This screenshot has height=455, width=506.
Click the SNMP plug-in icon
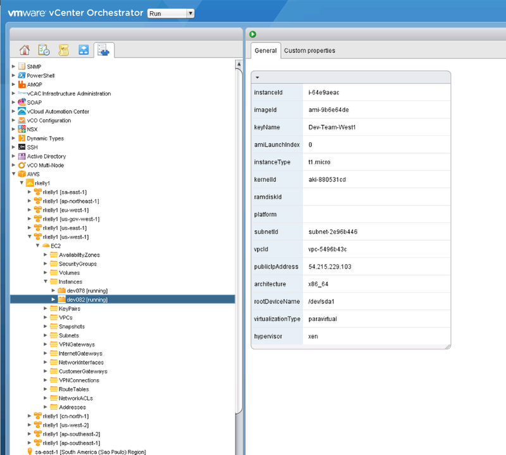coord(22,66)
